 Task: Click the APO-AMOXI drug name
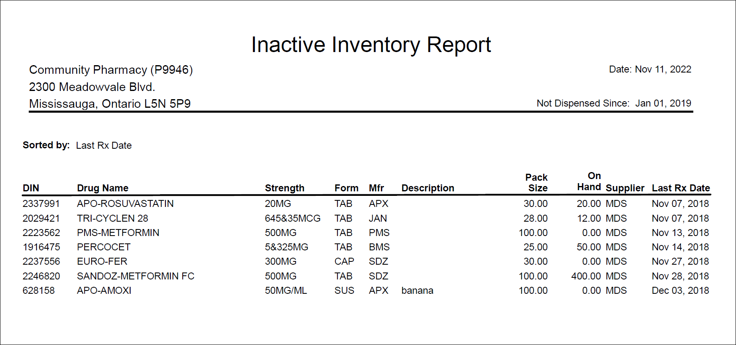(x=104, y=291)
